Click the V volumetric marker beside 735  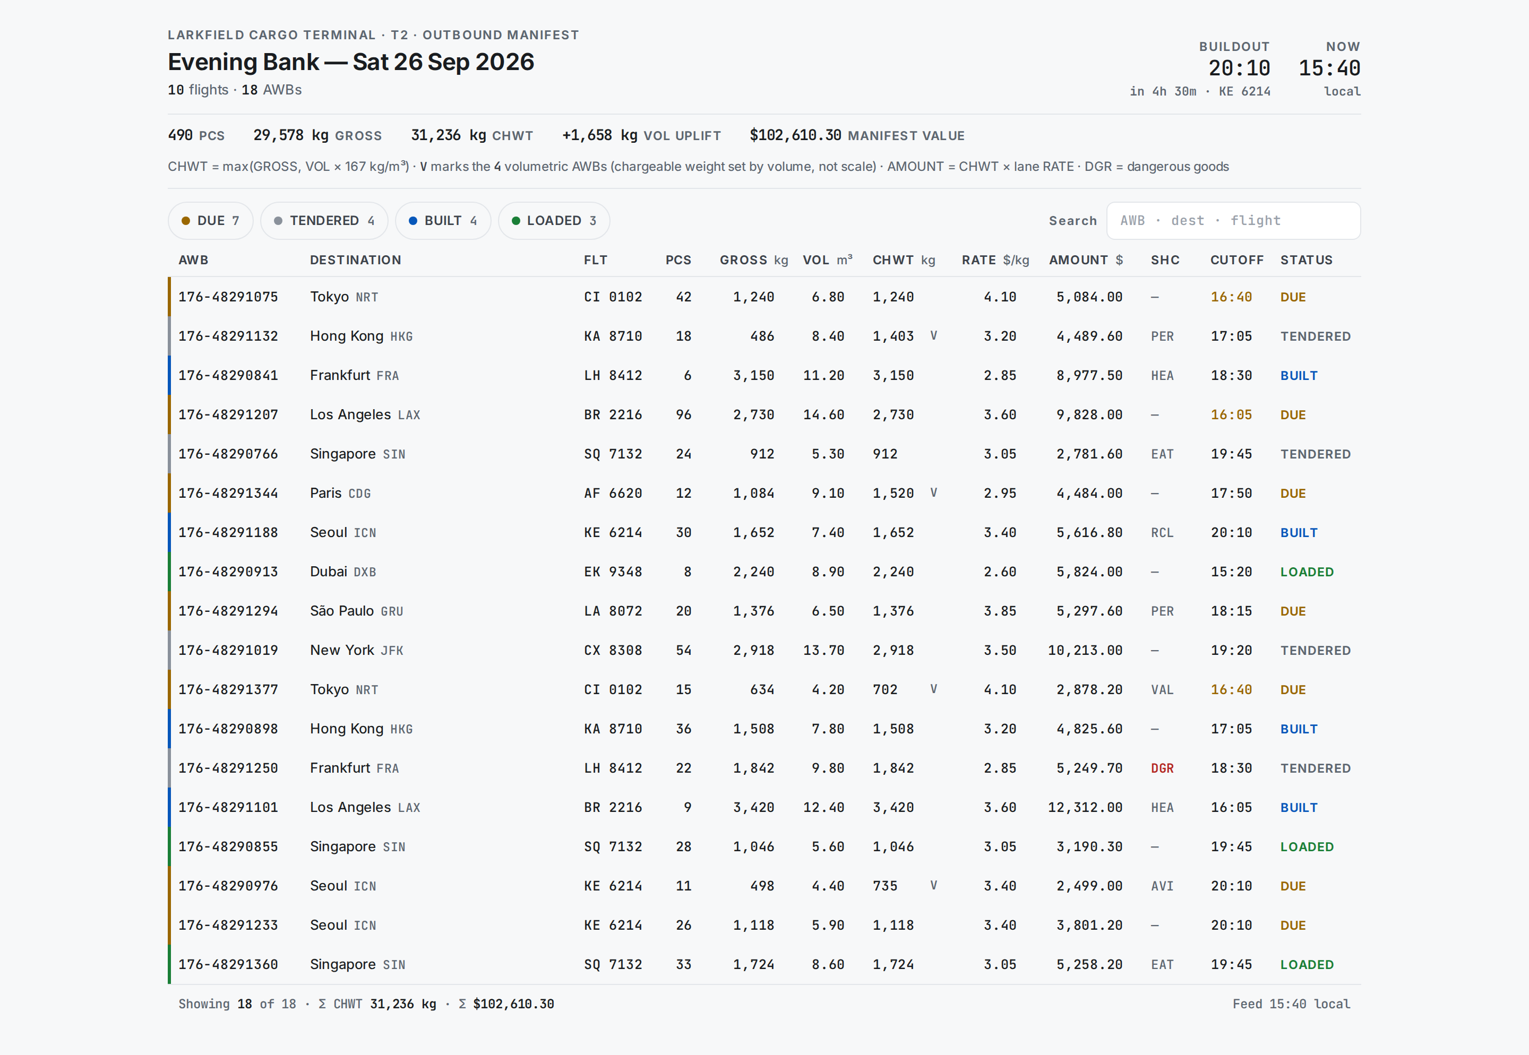click(x=933, y=886)
